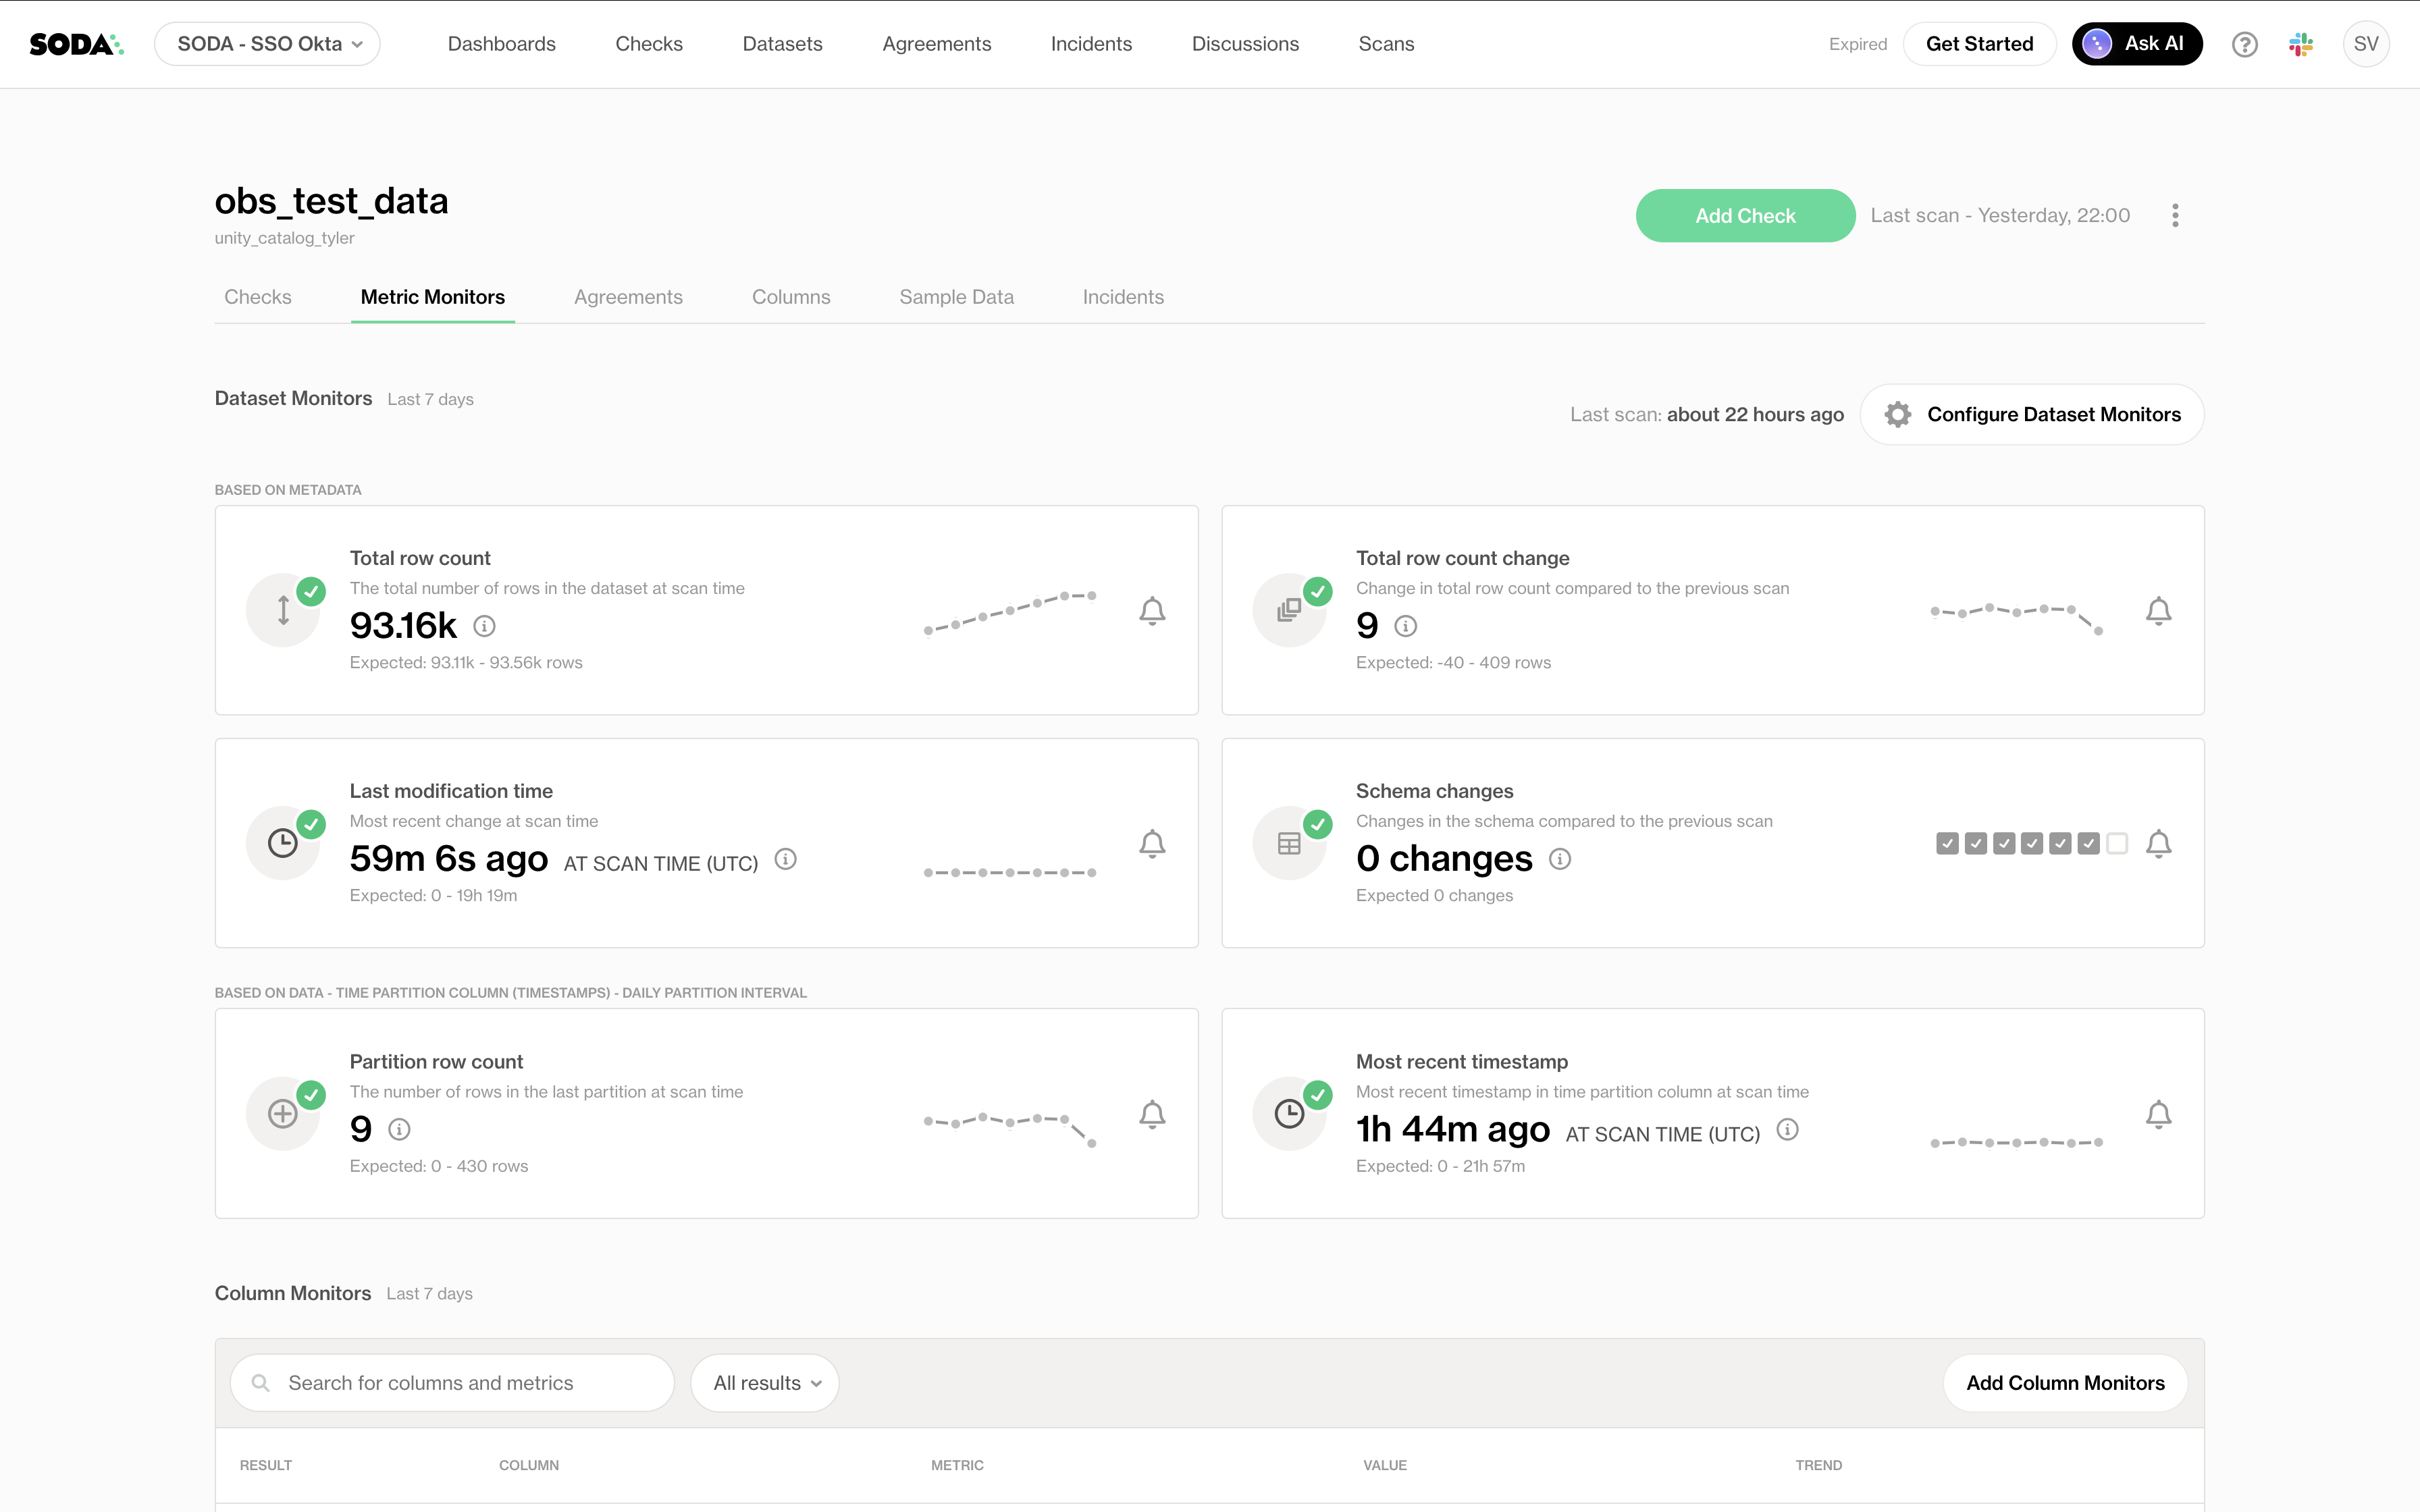Click the fourth schema changes checkbox
This screenshot has width=2420, height=1512.
2031,843
